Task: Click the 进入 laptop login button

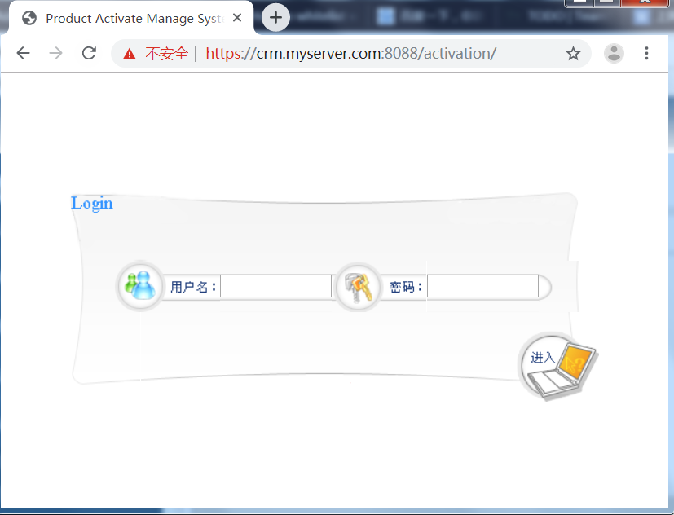Action: tap(558, 366)
